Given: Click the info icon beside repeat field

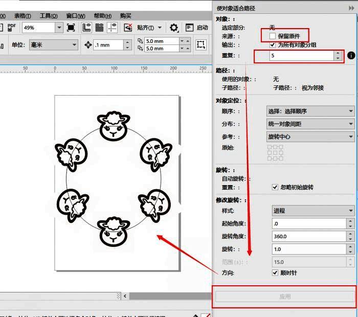Looking at the screenshot, I should click(351, 55).
